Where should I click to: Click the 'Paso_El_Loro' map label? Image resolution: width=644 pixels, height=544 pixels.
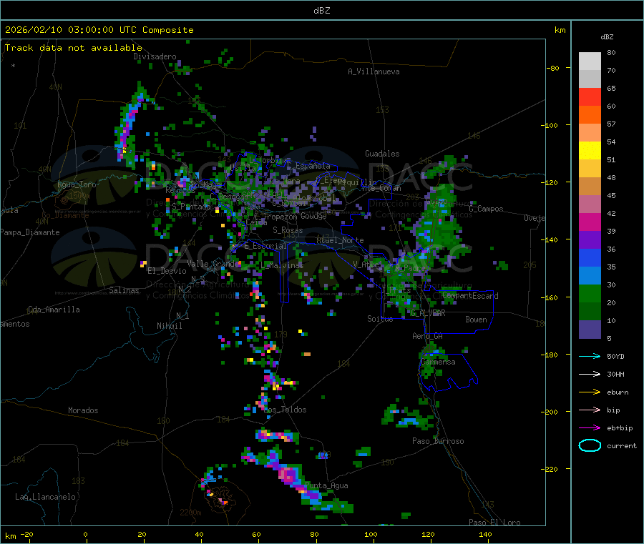[x=495, y=523]
